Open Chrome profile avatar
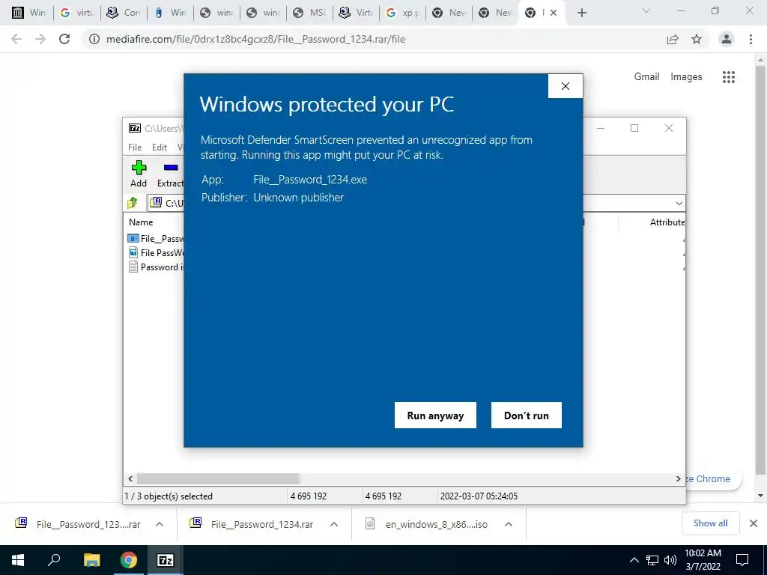The width and height of the screenshot is (767, 575). click(x=727, y=39)
